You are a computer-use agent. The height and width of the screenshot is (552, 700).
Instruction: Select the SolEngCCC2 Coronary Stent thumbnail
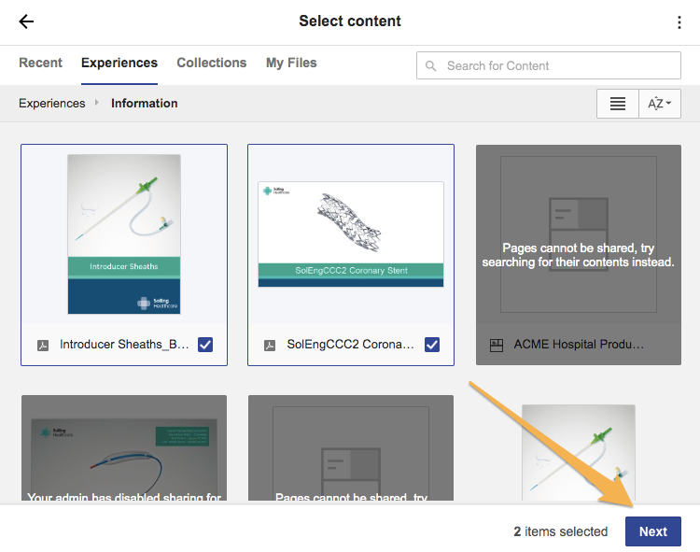pyautogui.click(x=351, y=234)
